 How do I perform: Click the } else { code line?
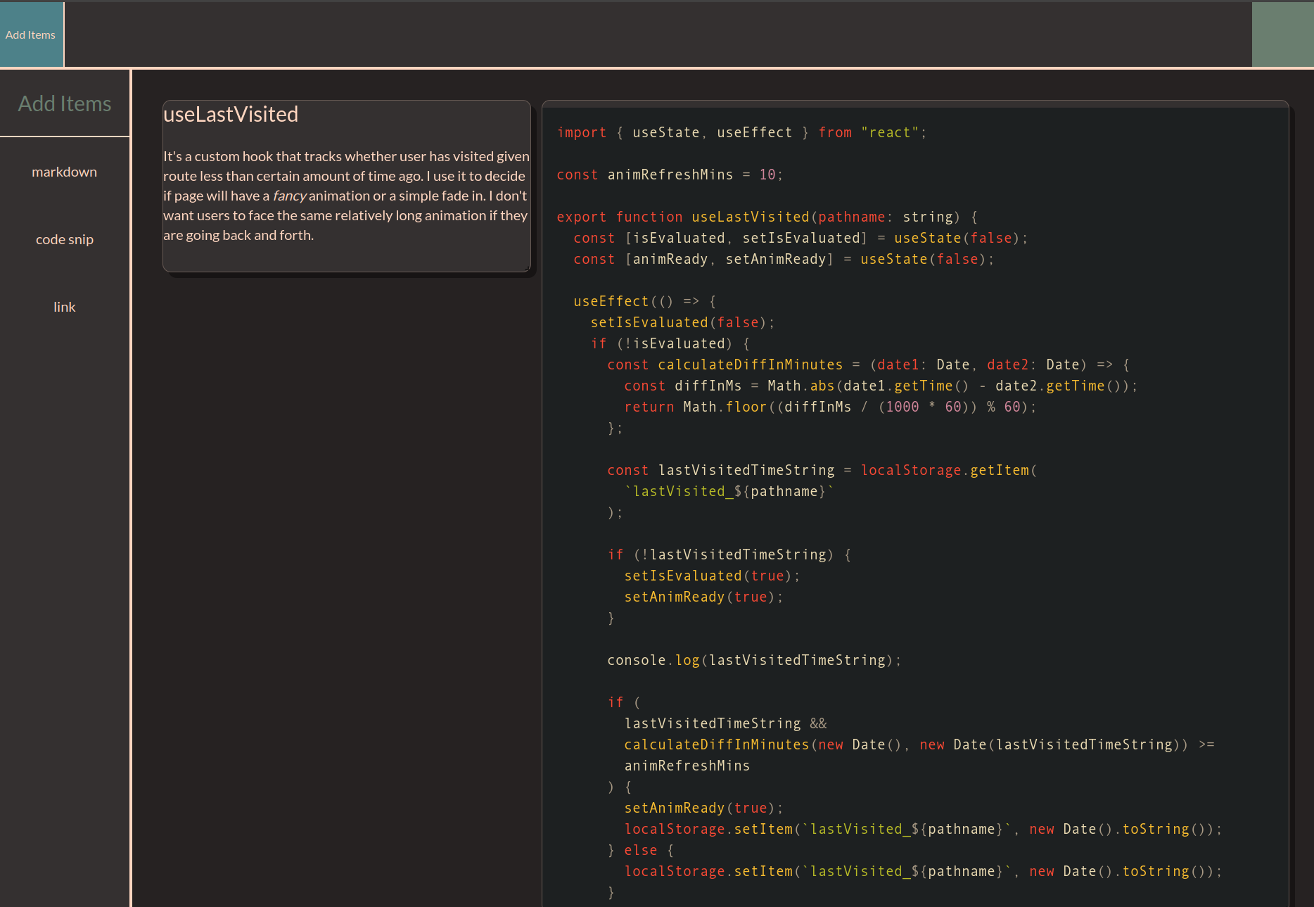point(641,850)
